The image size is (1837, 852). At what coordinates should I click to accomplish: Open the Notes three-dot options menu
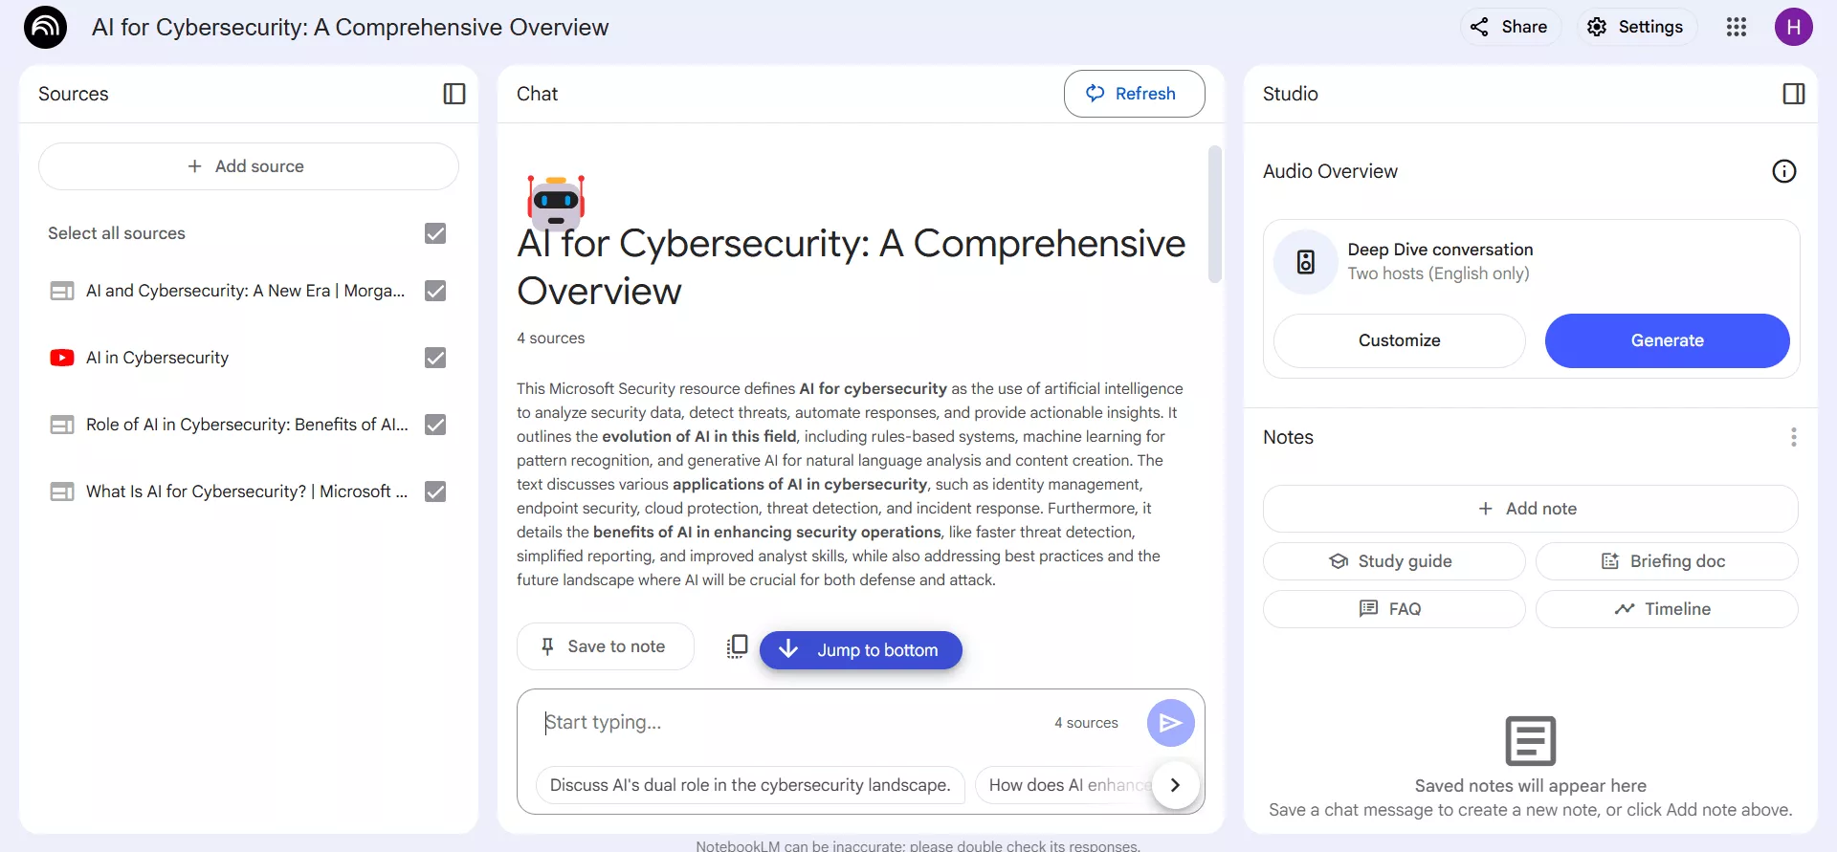point(1793,437)
